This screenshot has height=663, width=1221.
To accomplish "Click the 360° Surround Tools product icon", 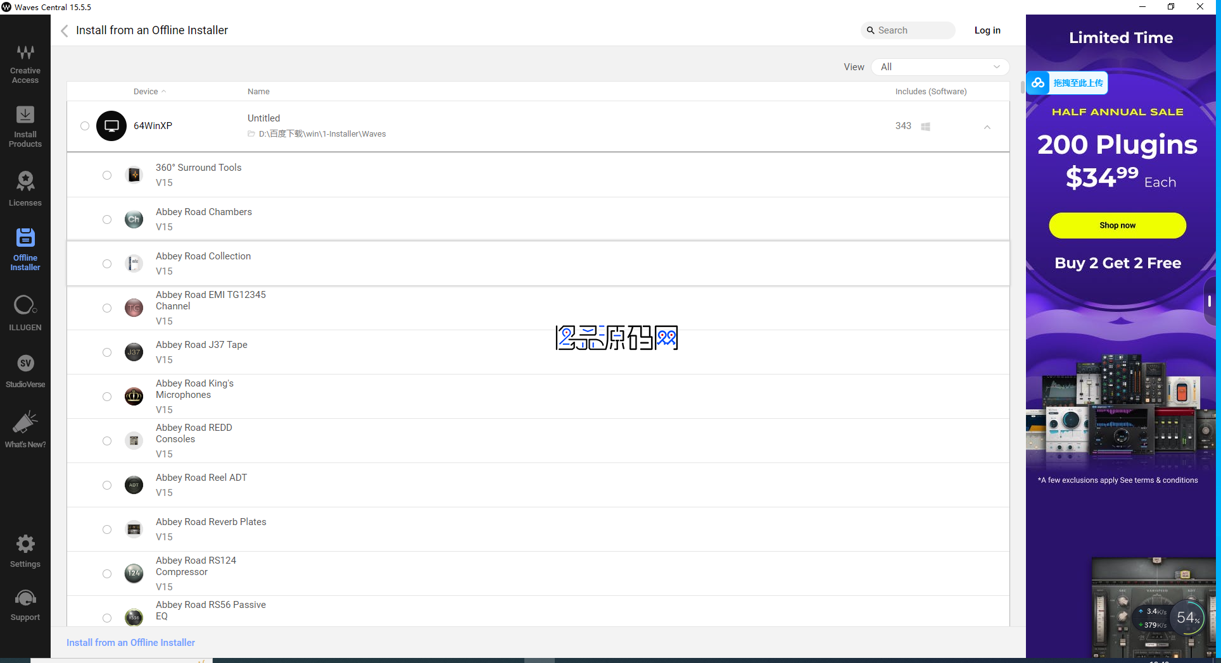I will [134, 175].
